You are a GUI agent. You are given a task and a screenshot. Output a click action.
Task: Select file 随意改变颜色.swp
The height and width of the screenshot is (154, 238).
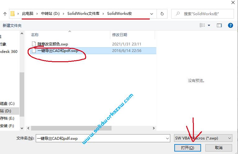point(53,44)
